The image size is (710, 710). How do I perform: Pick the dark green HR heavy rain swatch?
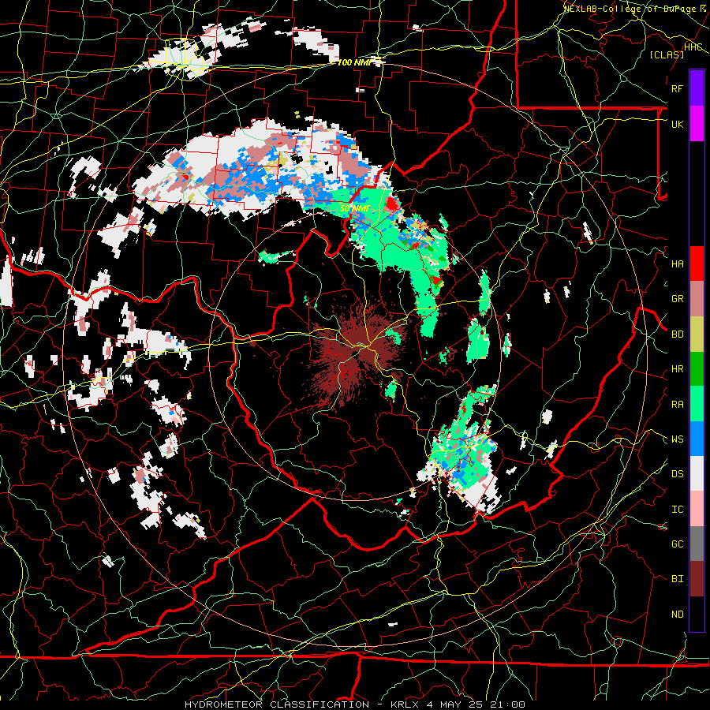(x=697, y=368)
